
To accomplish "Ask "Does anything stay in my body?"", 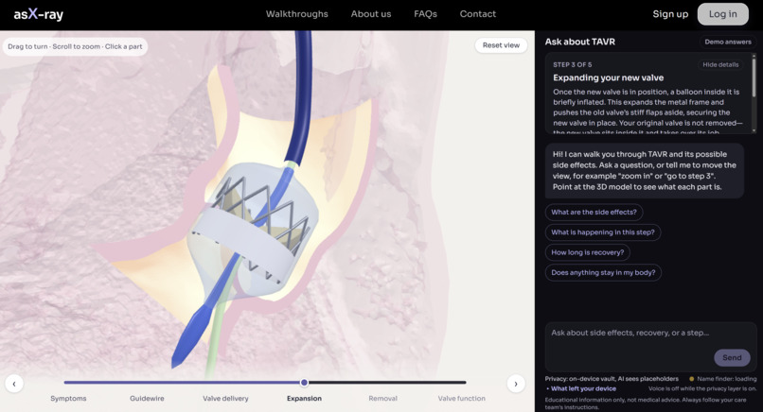I will coord(603,272).
